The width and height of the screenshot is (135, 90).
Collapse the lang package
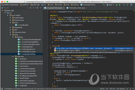point(10,35)
